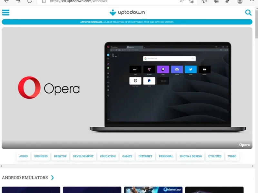The width and height of the screenshot is (258, 193).
Task: Select the GAMES category
Action: [x=127, y=156]
